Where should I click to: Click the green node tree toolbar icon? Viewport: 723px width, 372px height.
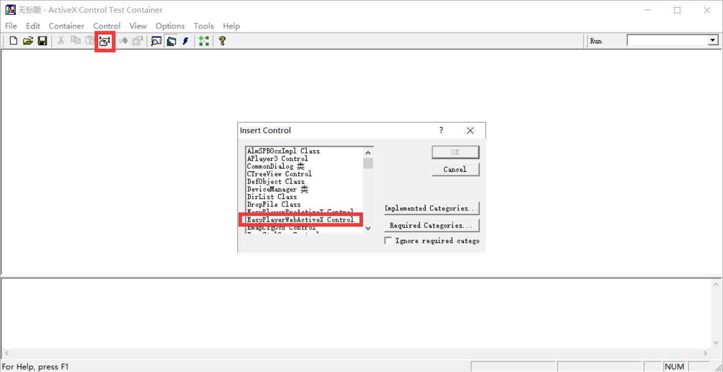click(204, 41)
